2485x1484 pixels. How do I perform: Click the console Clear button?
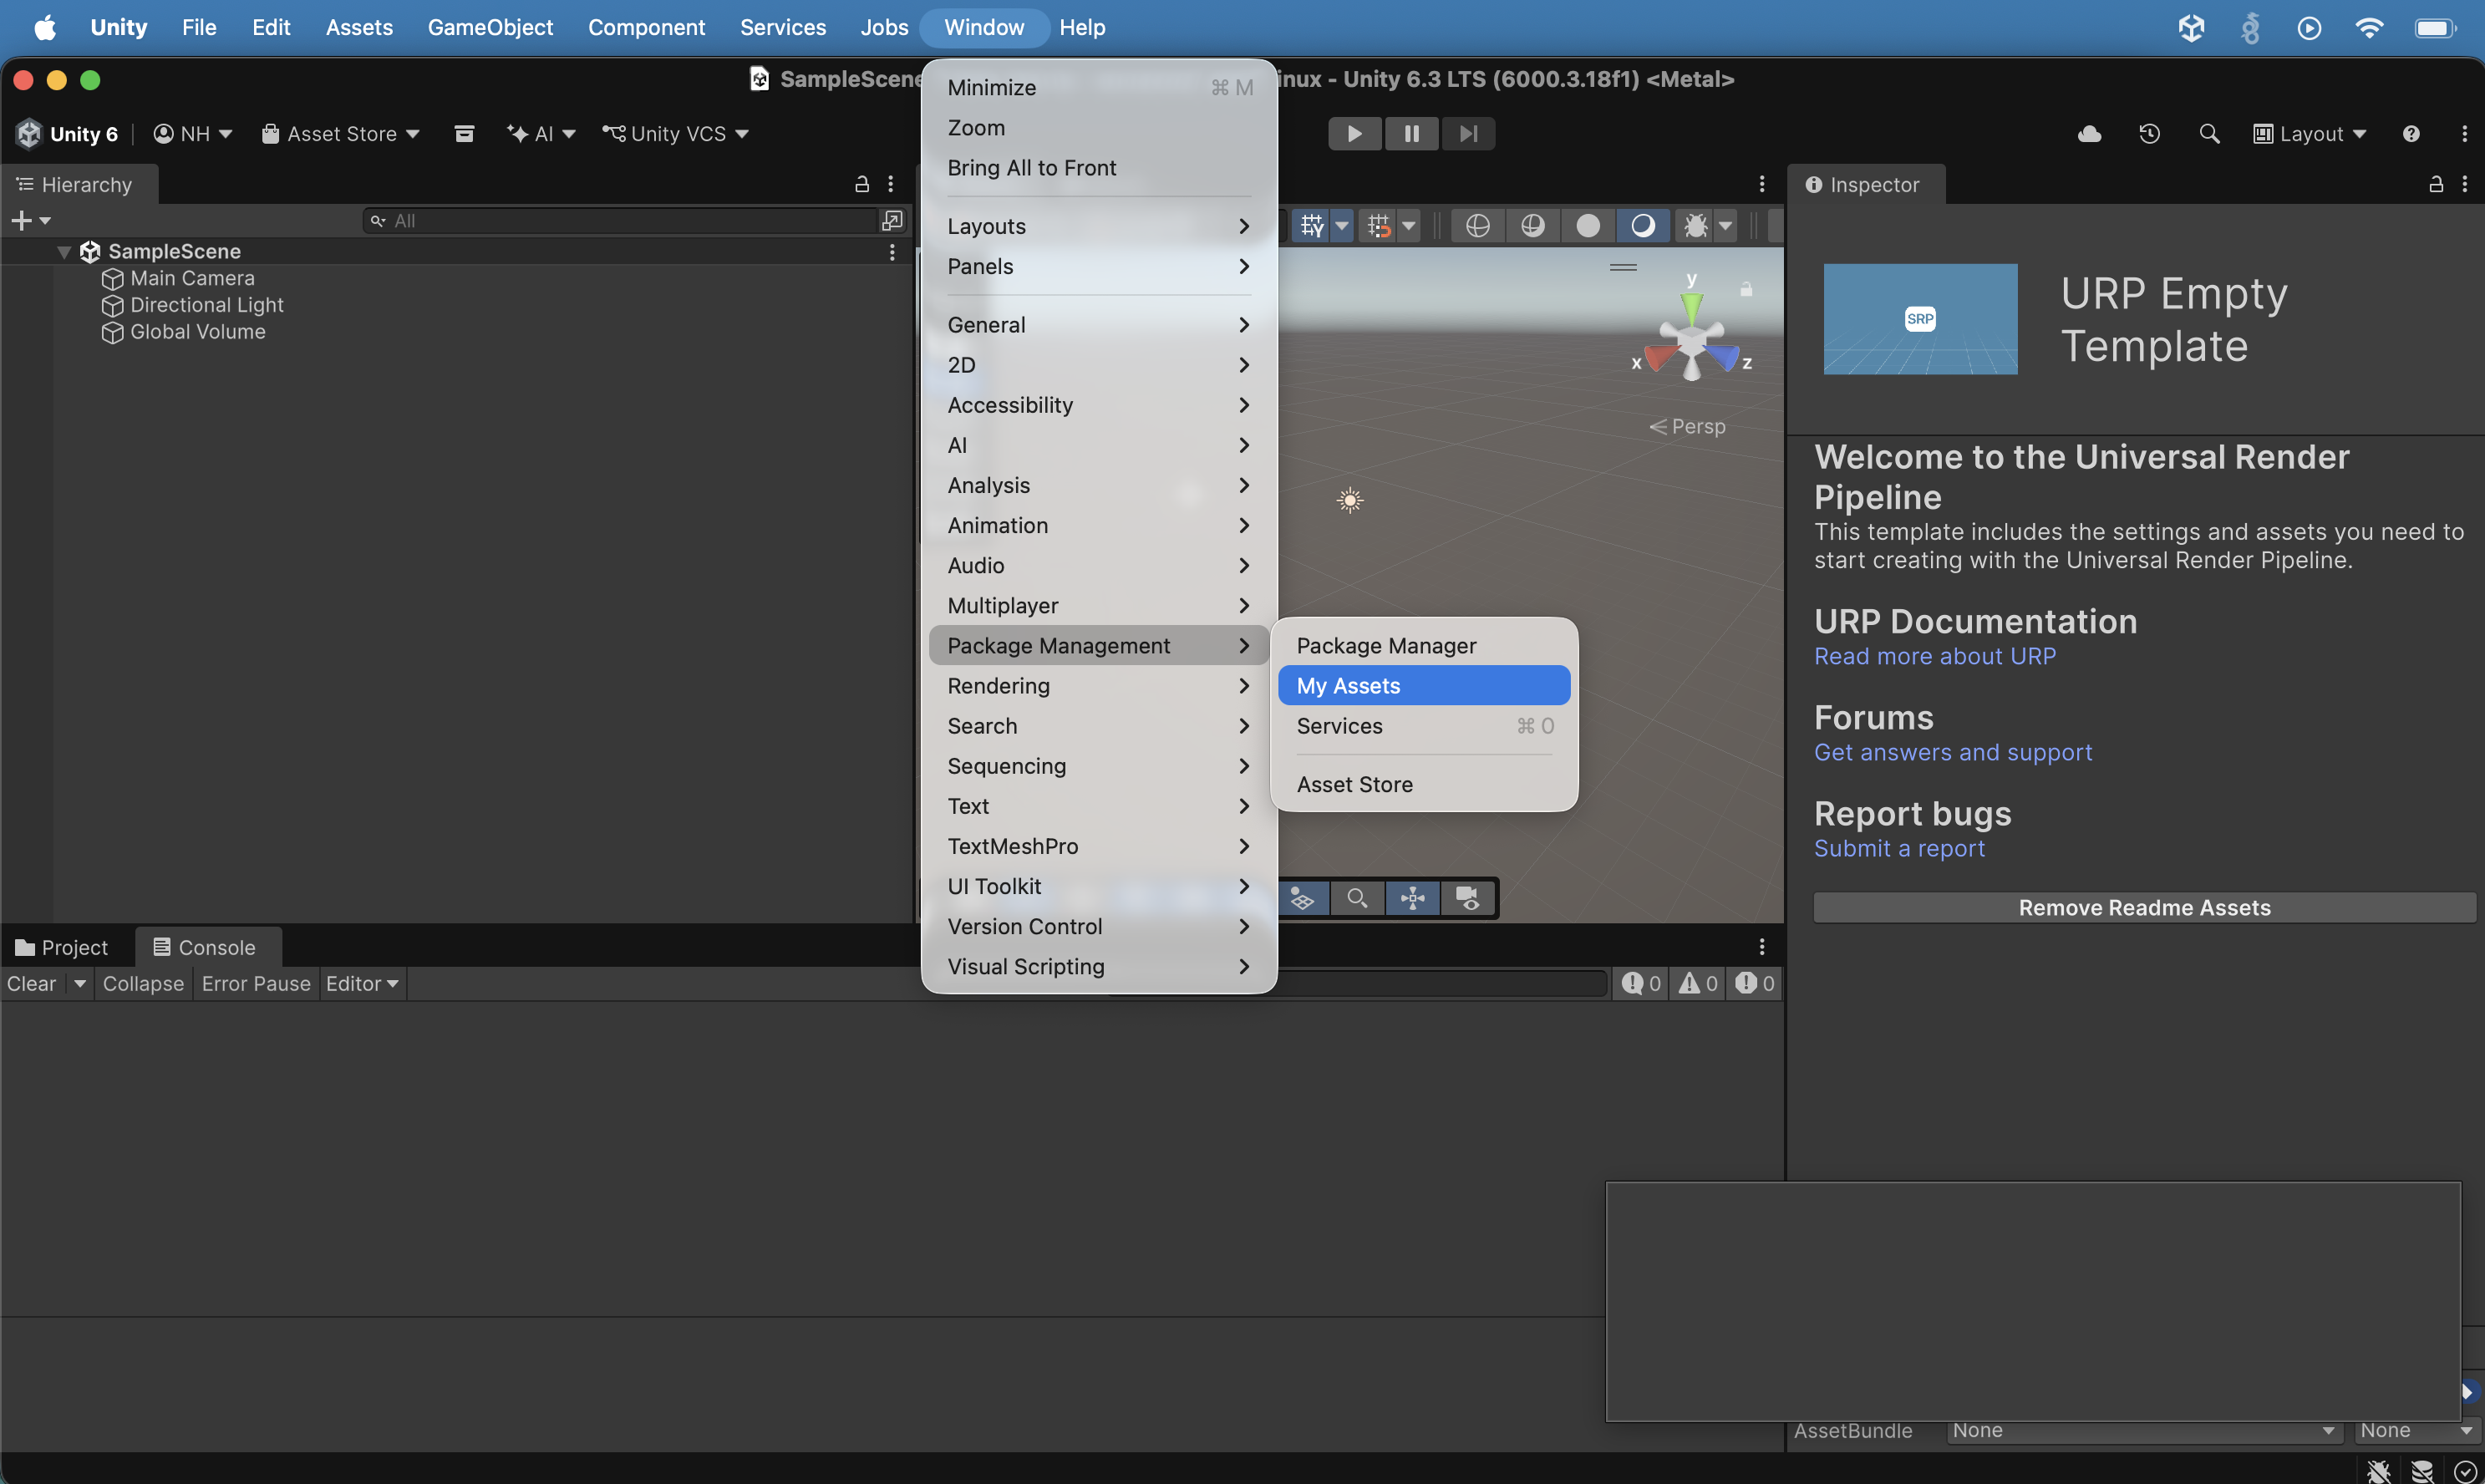coord(32,983)
